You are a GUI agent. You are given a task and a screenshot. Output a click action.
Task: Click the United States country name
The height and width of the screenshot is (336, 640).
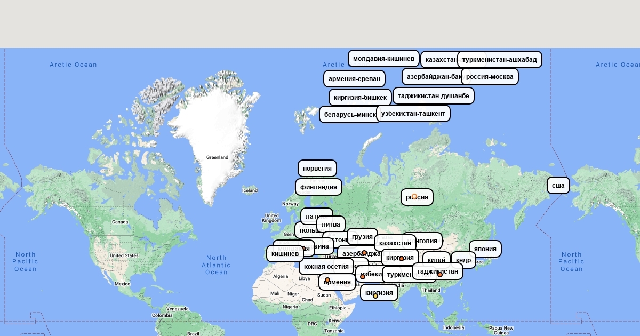(x=124, y=255)
